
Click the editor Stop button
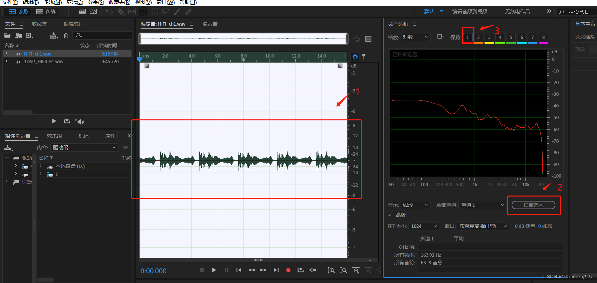(x=202, y=270)
